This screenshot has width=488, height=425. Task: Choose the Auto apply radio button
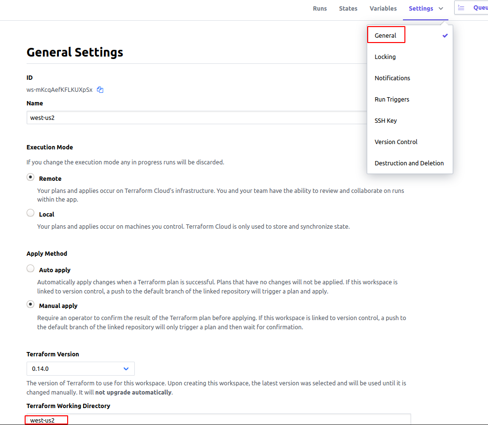pyautogui.click(x=30, y=268)
